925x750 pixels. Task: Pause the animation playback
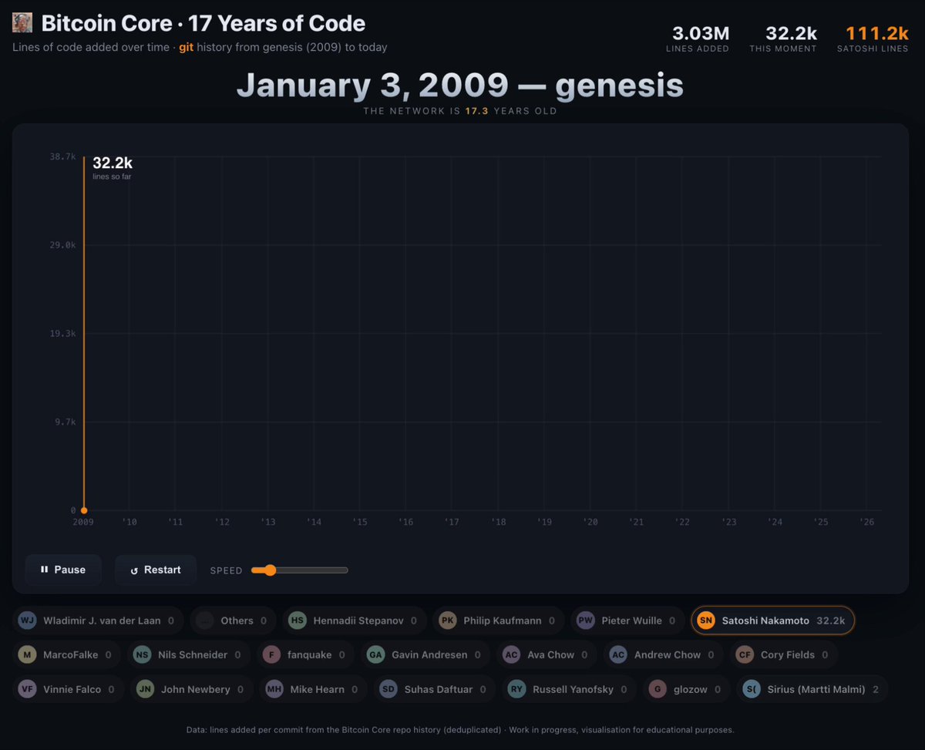tap(63, 570)
